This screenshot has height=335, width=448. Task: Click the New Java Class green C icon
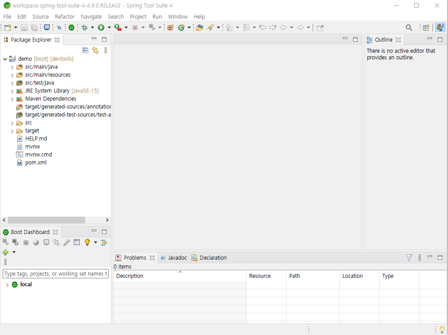click(181, 27)
